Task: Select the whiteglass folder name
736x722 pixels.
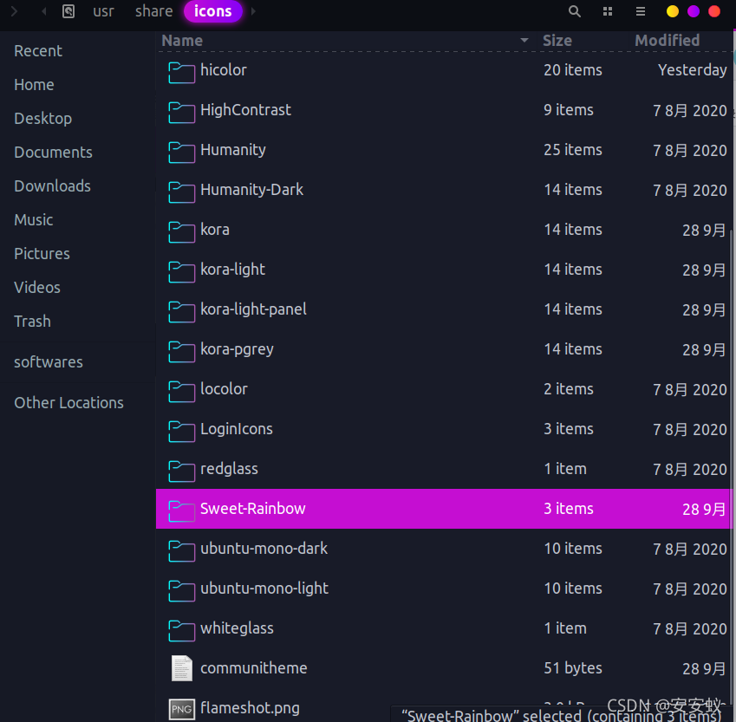Action: click(237, 628)
